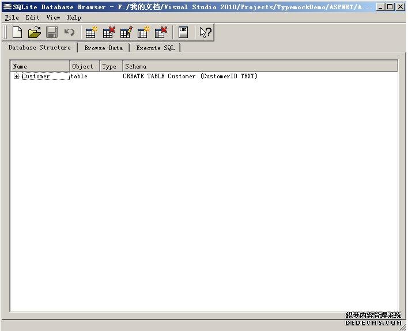Open the View menu
Image resolution: width=408 pixels, height=331 pixels.
coord(53,18)
